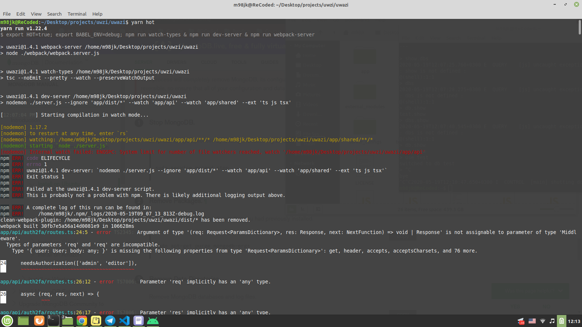Click the needsAuthorization code line
Viewport: 582px width, 327px height.
(x=79, y=263)
